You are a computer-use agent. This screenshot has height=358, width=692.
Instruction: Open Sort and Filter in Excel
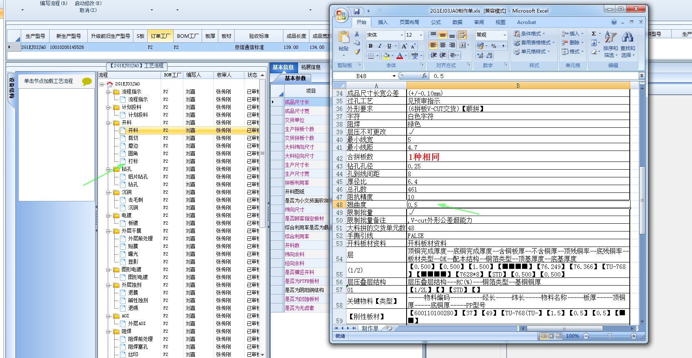pyautogui.click(x=611, y=45)
